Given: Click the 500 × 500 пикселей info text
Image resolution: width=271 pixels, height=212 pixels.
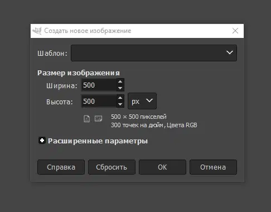Looking at the screenshot, I should (x=139, y=117).
